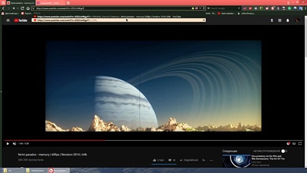Go to the browser home page
Image resolution: width=307 pixels, height=173 pixels.
pos(28,8)
